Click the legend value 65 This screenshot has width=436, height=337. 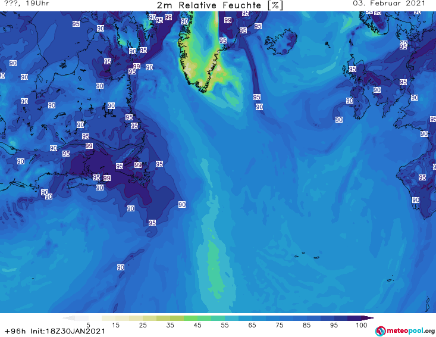[x=252, y=325]
